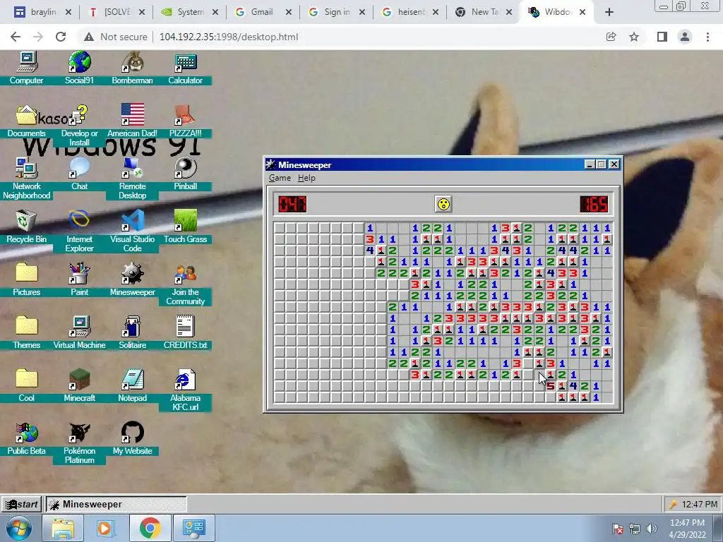The height and width of the screenshot is (542, 723).
Task: Switch to the Gmail browser tab
Action: tap(263, 12)
